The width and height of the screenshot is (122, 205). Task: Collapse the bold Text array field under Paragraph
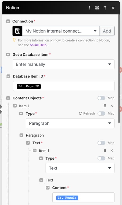pyautogui.click(x=28, y=143)
